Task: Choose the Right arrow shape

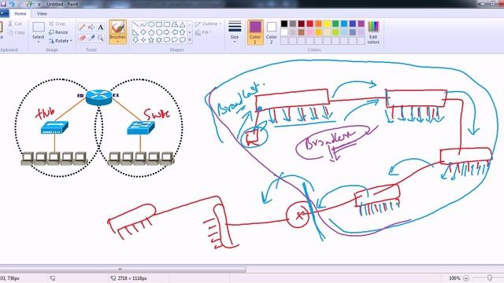Action: point(167,32)
